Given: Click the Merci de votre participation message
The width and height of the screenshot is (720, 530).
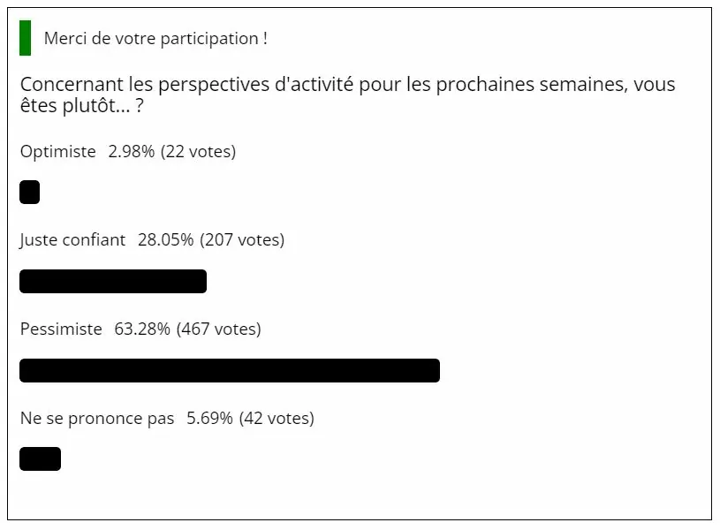Looking at the screenshot, I should 155,39.
